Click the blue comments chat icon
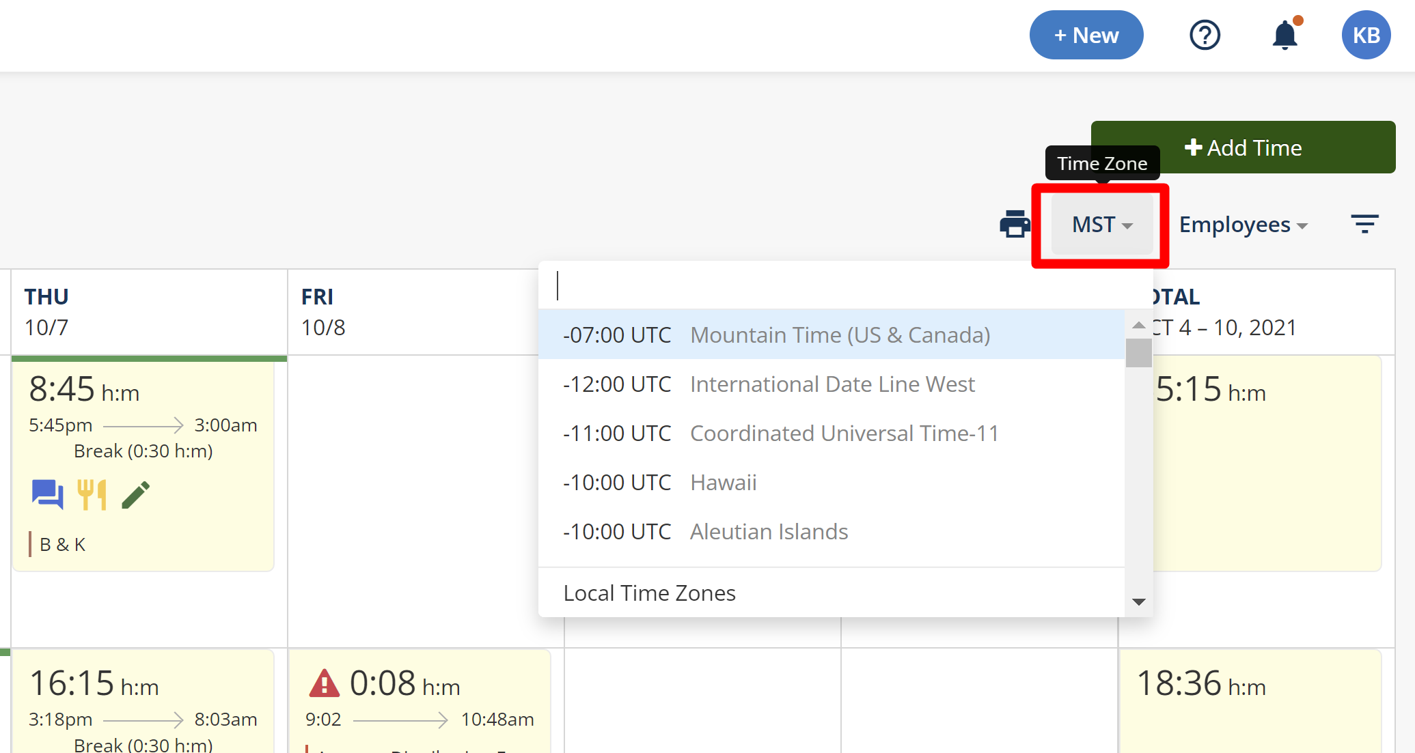The image size is (1415, 753). click(47, 494)
